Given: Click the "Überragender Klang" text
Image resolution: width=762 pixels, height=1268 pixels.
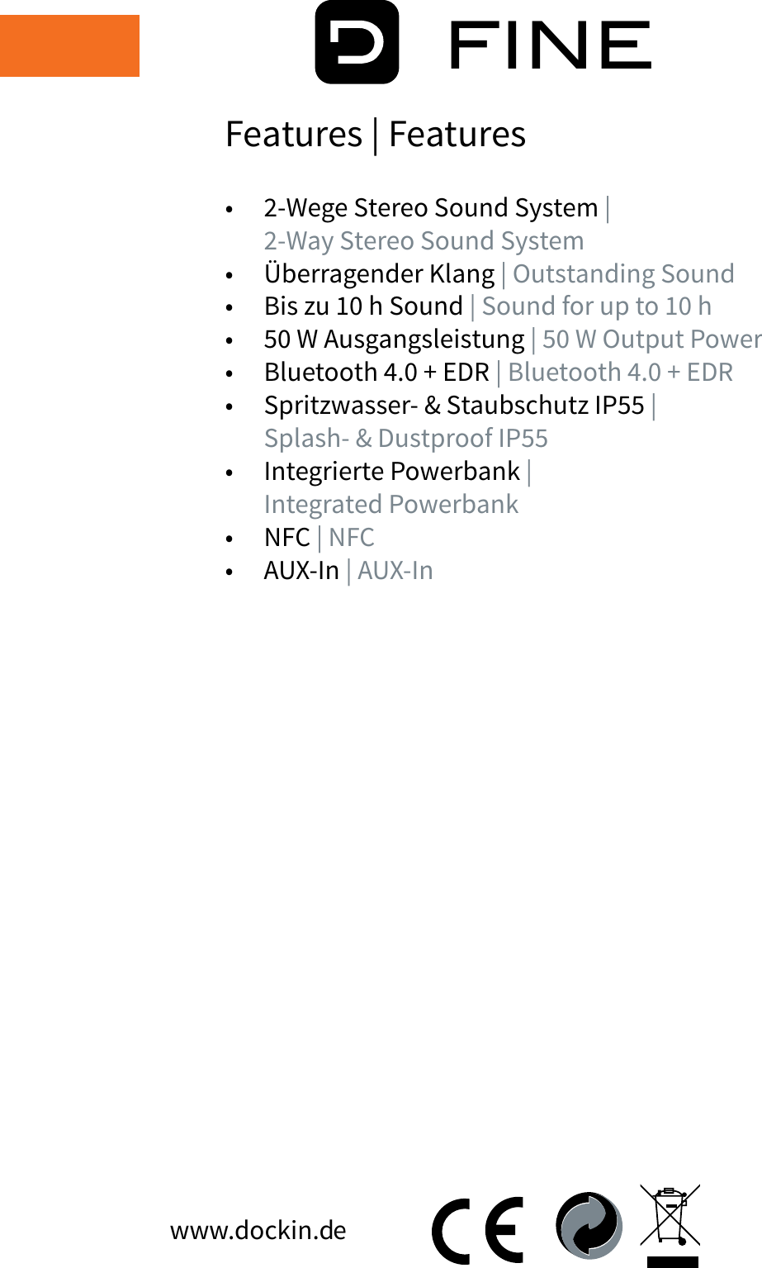Looking at the screenshot, I should tap(379, 273).
